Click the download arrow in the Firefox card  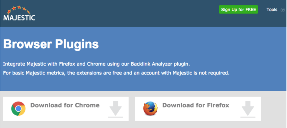click(248, 108)
